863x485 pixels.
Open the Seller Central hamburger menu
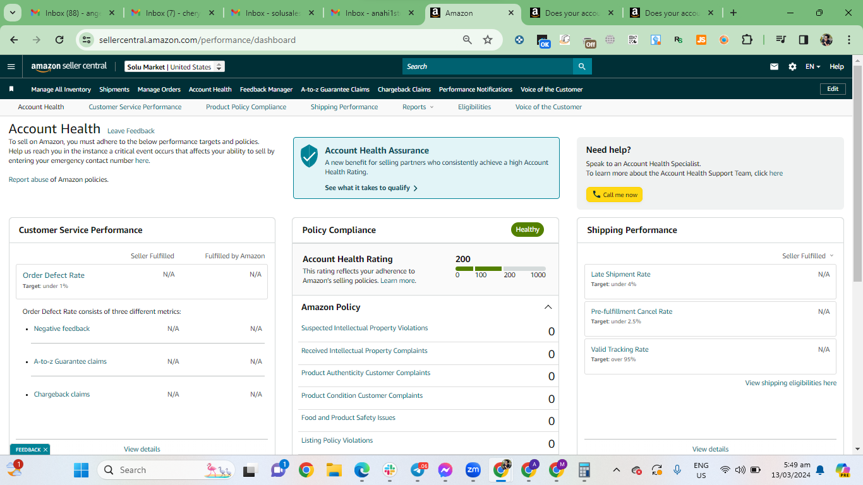11,66
